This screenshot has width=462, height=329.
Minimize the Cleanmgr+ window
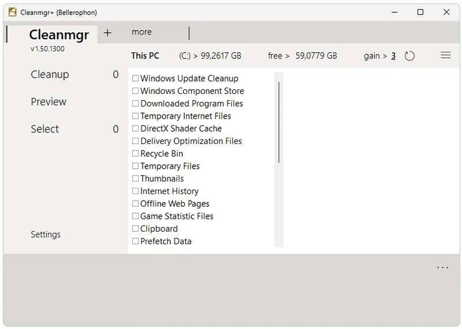pyautogui.click(x=395, y=12)
